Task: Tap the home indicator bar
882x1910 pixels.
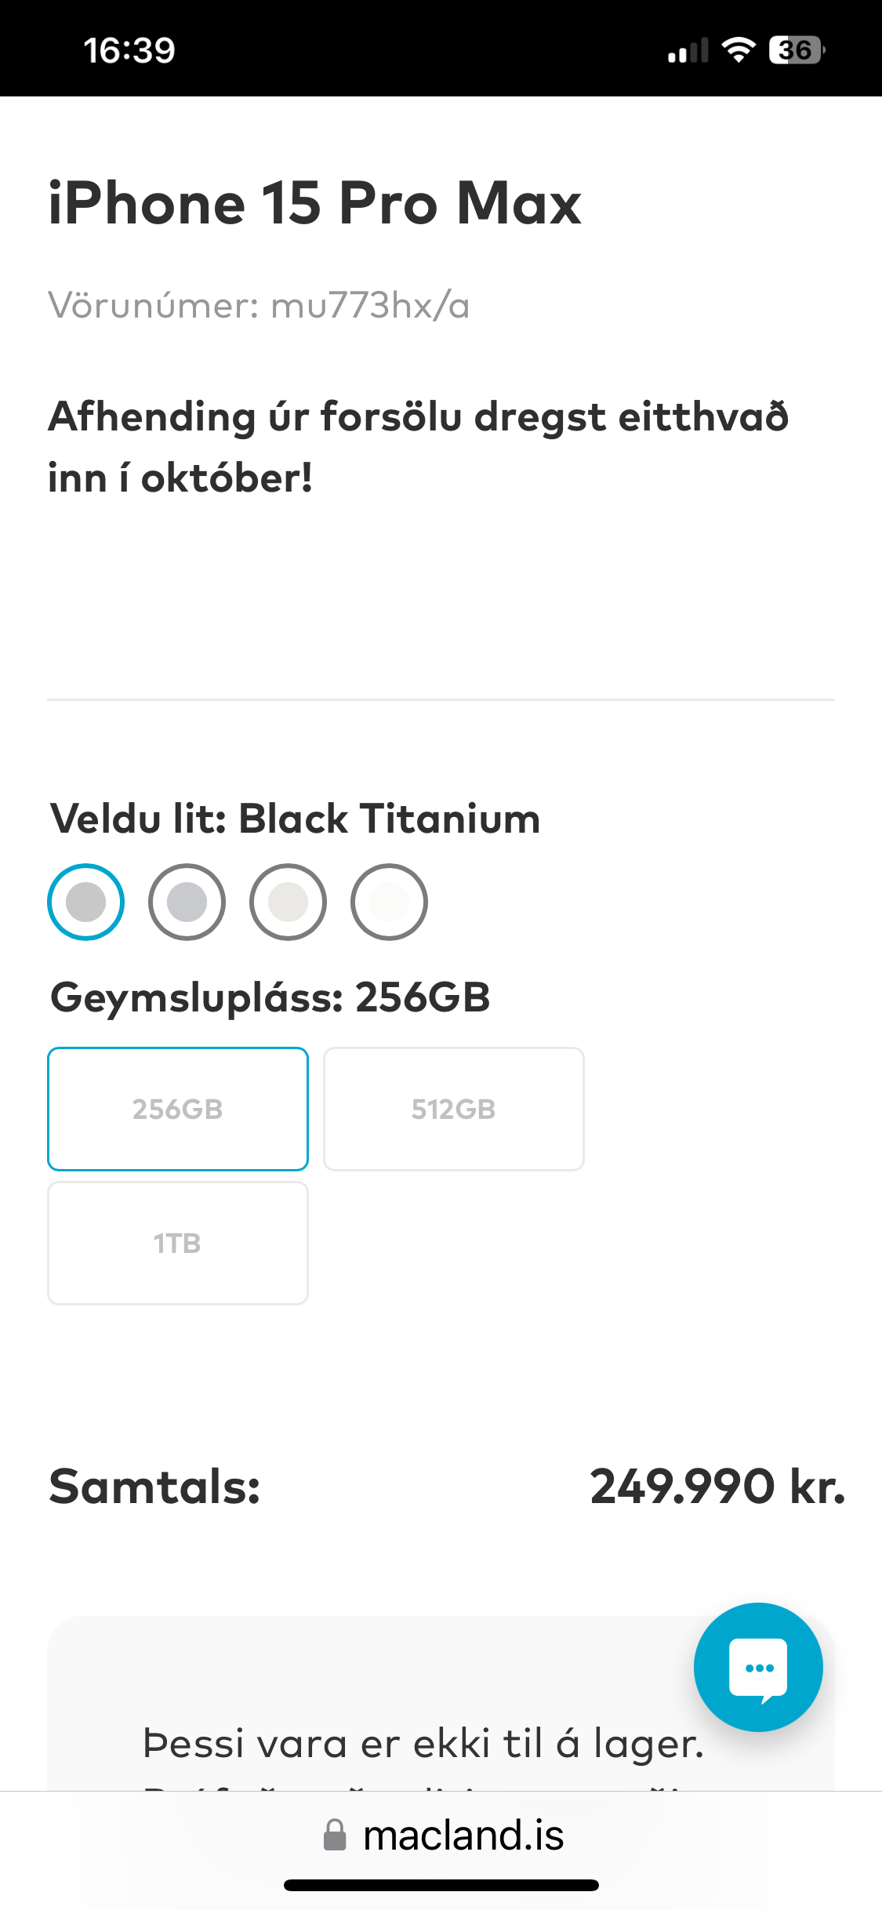Action: tap(441, 1885)
